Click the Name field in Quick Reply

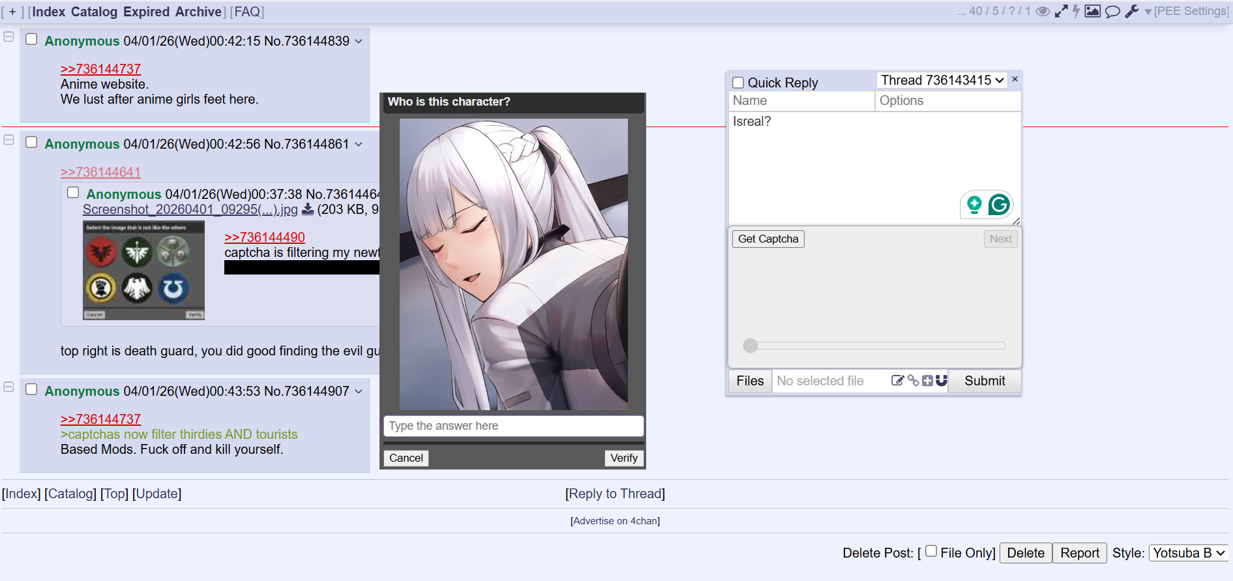[801, 101]
